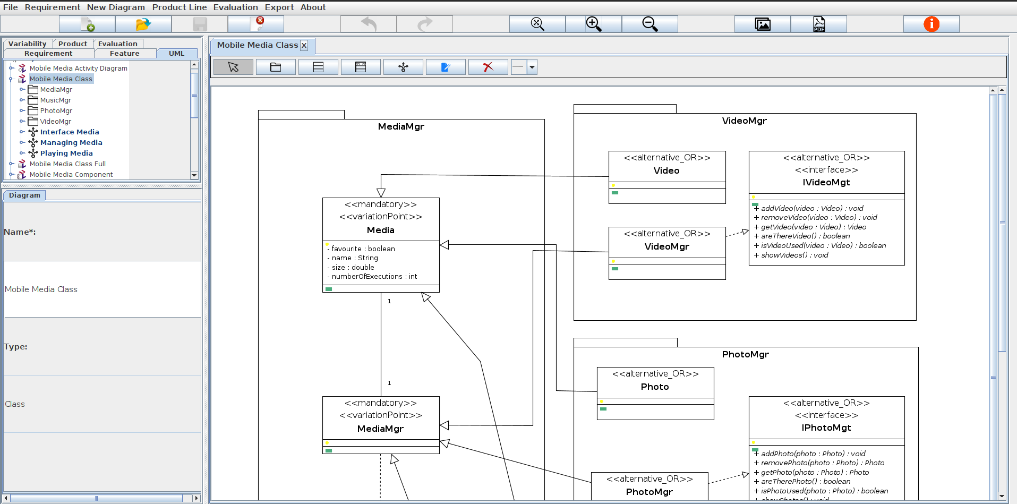1017x504 pixels.
Task: Click the undo arrow icon
Action: coord(368,23)
